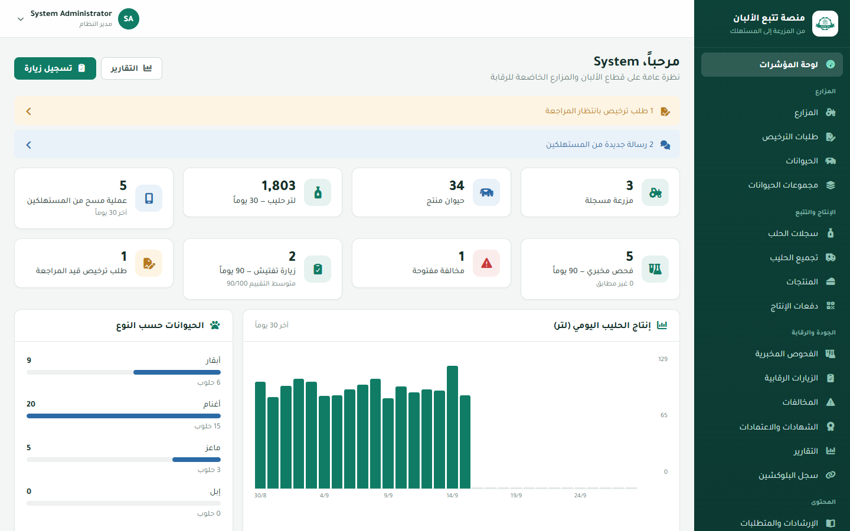The height and width of the screenshot is (531, 850).
Task: Click the cow icon on the productive animals card
Action: pyautogui.click(x=486, y=192)
